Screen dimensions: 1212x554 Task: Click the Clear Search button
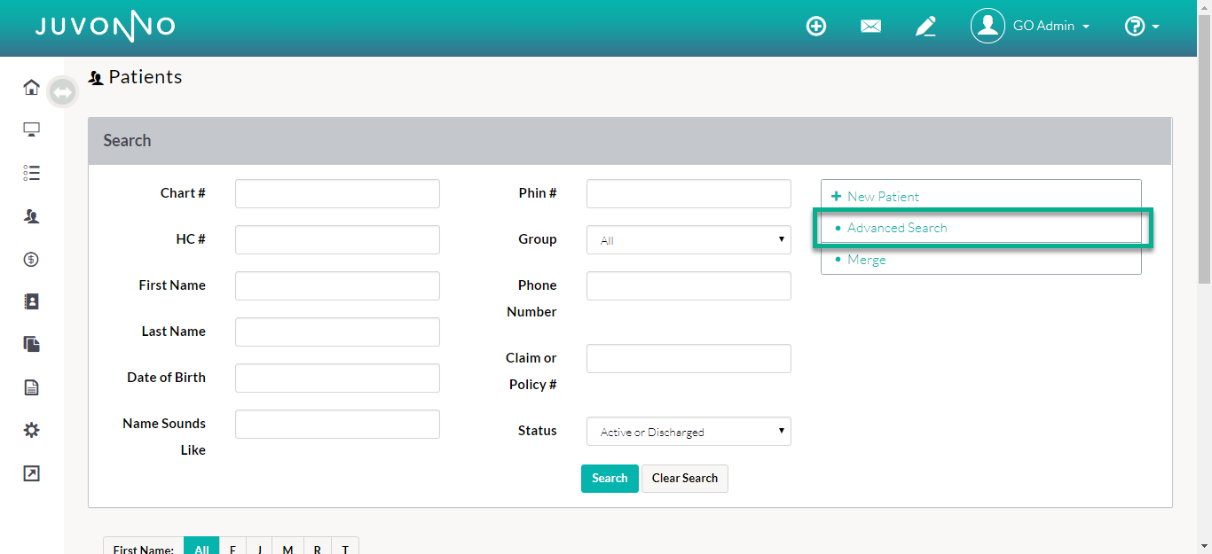click(684, 479)
